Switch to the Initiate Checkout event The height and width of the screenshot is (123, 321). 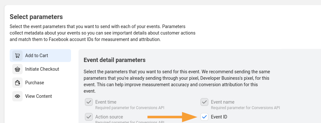(x=40, y=69)
